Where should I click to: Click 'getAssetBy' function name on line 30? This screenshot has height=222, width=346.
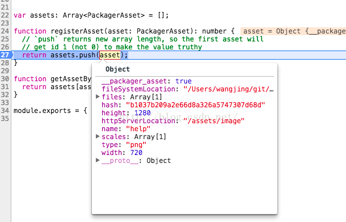71,79
